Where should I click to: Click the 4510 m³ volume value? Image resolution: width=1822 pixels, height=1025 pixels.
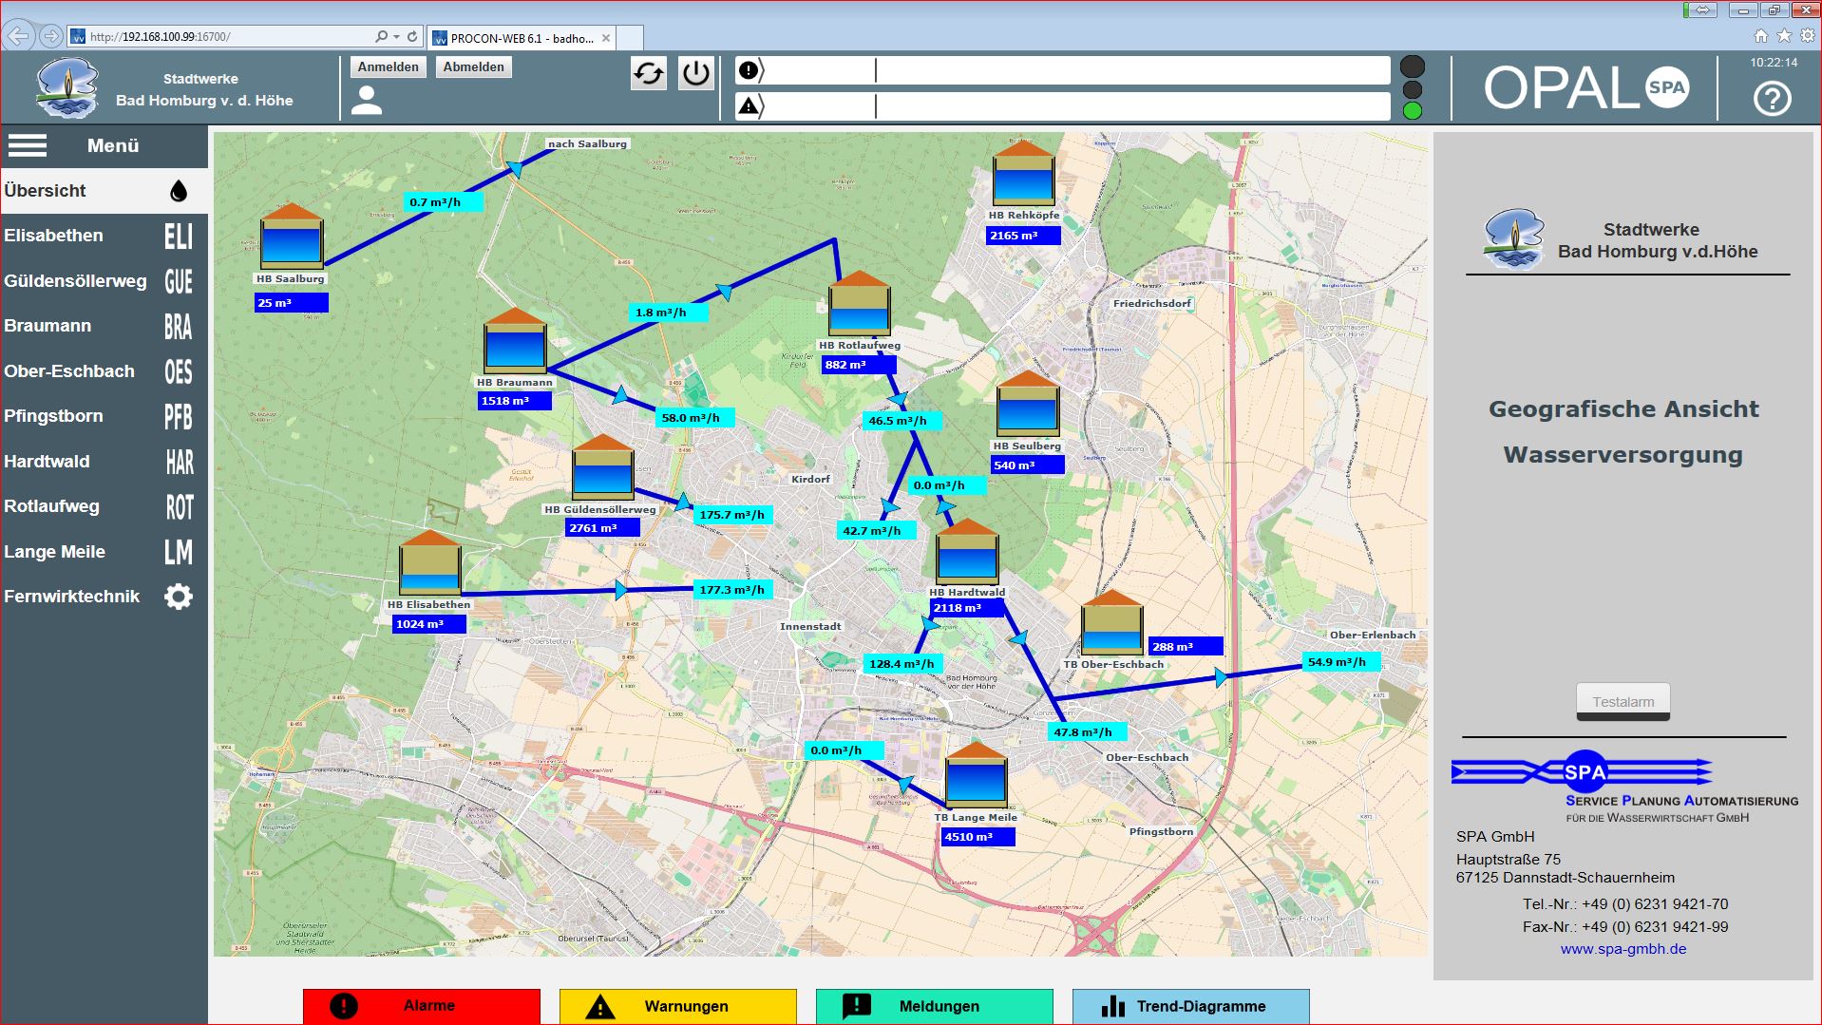(x=977, y=837)
